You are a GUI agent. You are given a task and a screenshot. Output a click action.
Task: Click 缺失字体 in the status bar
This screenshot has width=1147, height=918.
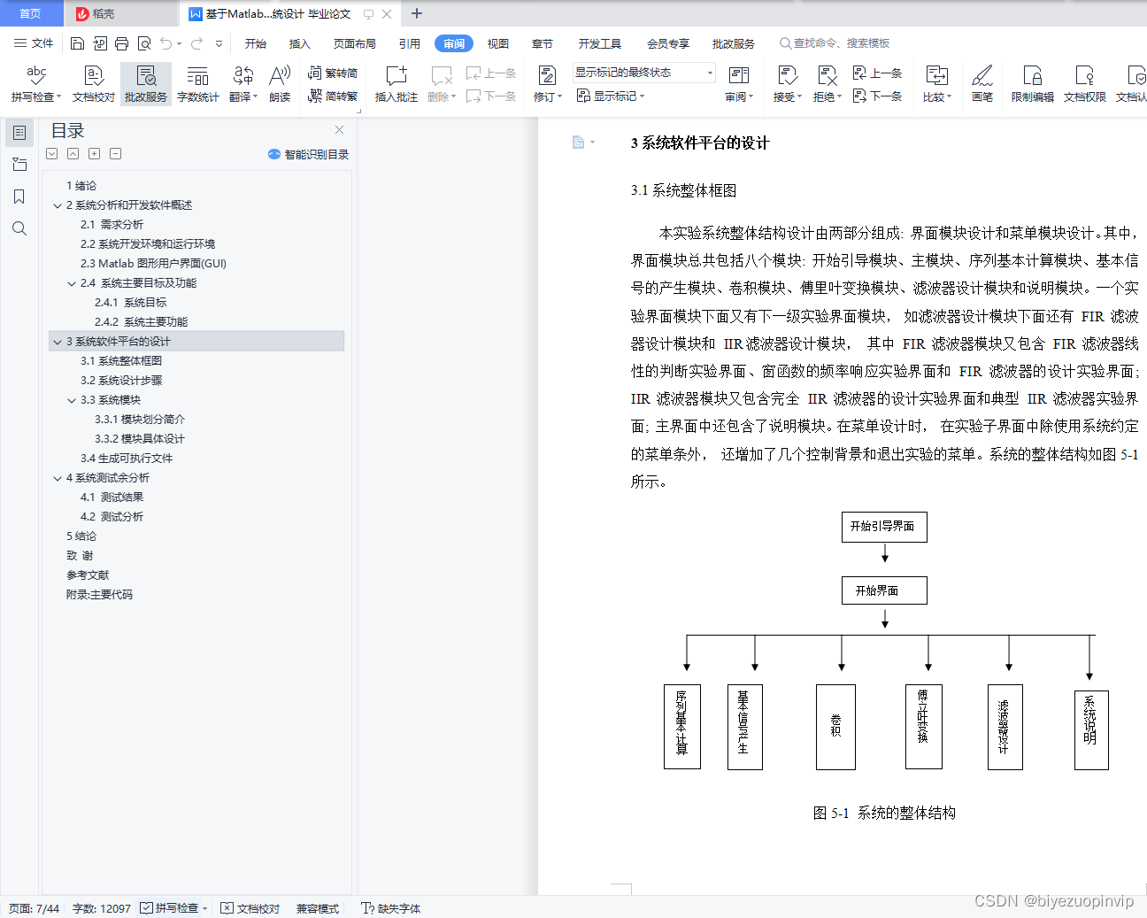click(x=391, y=908)
